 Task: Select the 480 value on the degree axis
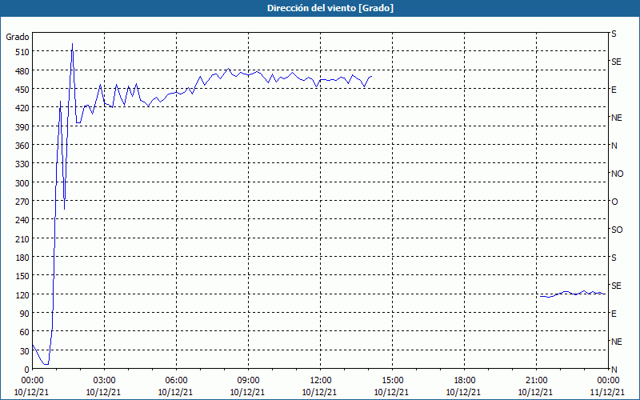pos(22,71)
